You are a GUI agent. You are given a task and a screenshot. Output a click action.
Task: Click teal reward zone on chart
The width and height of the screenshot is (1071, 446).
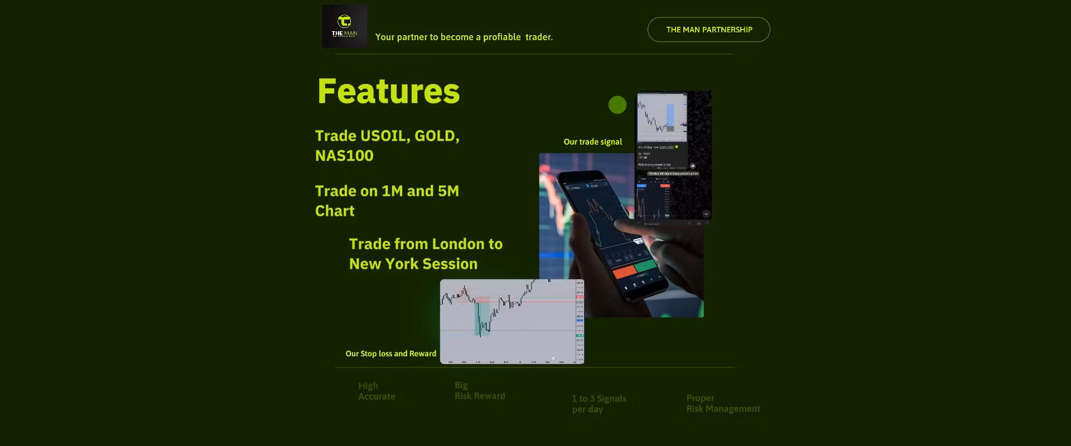(481, 319)
